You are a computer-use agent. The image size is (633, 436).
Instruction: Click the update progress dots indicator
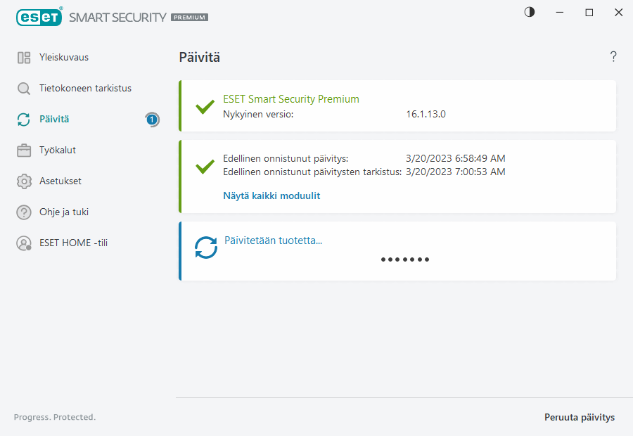tap(405, 259)
